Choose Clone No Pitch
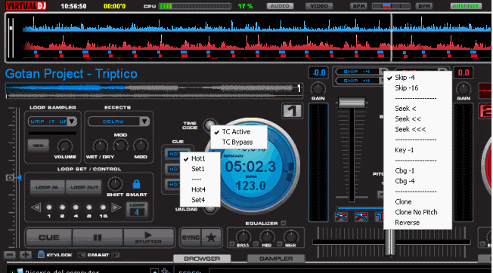 (416, 212)
